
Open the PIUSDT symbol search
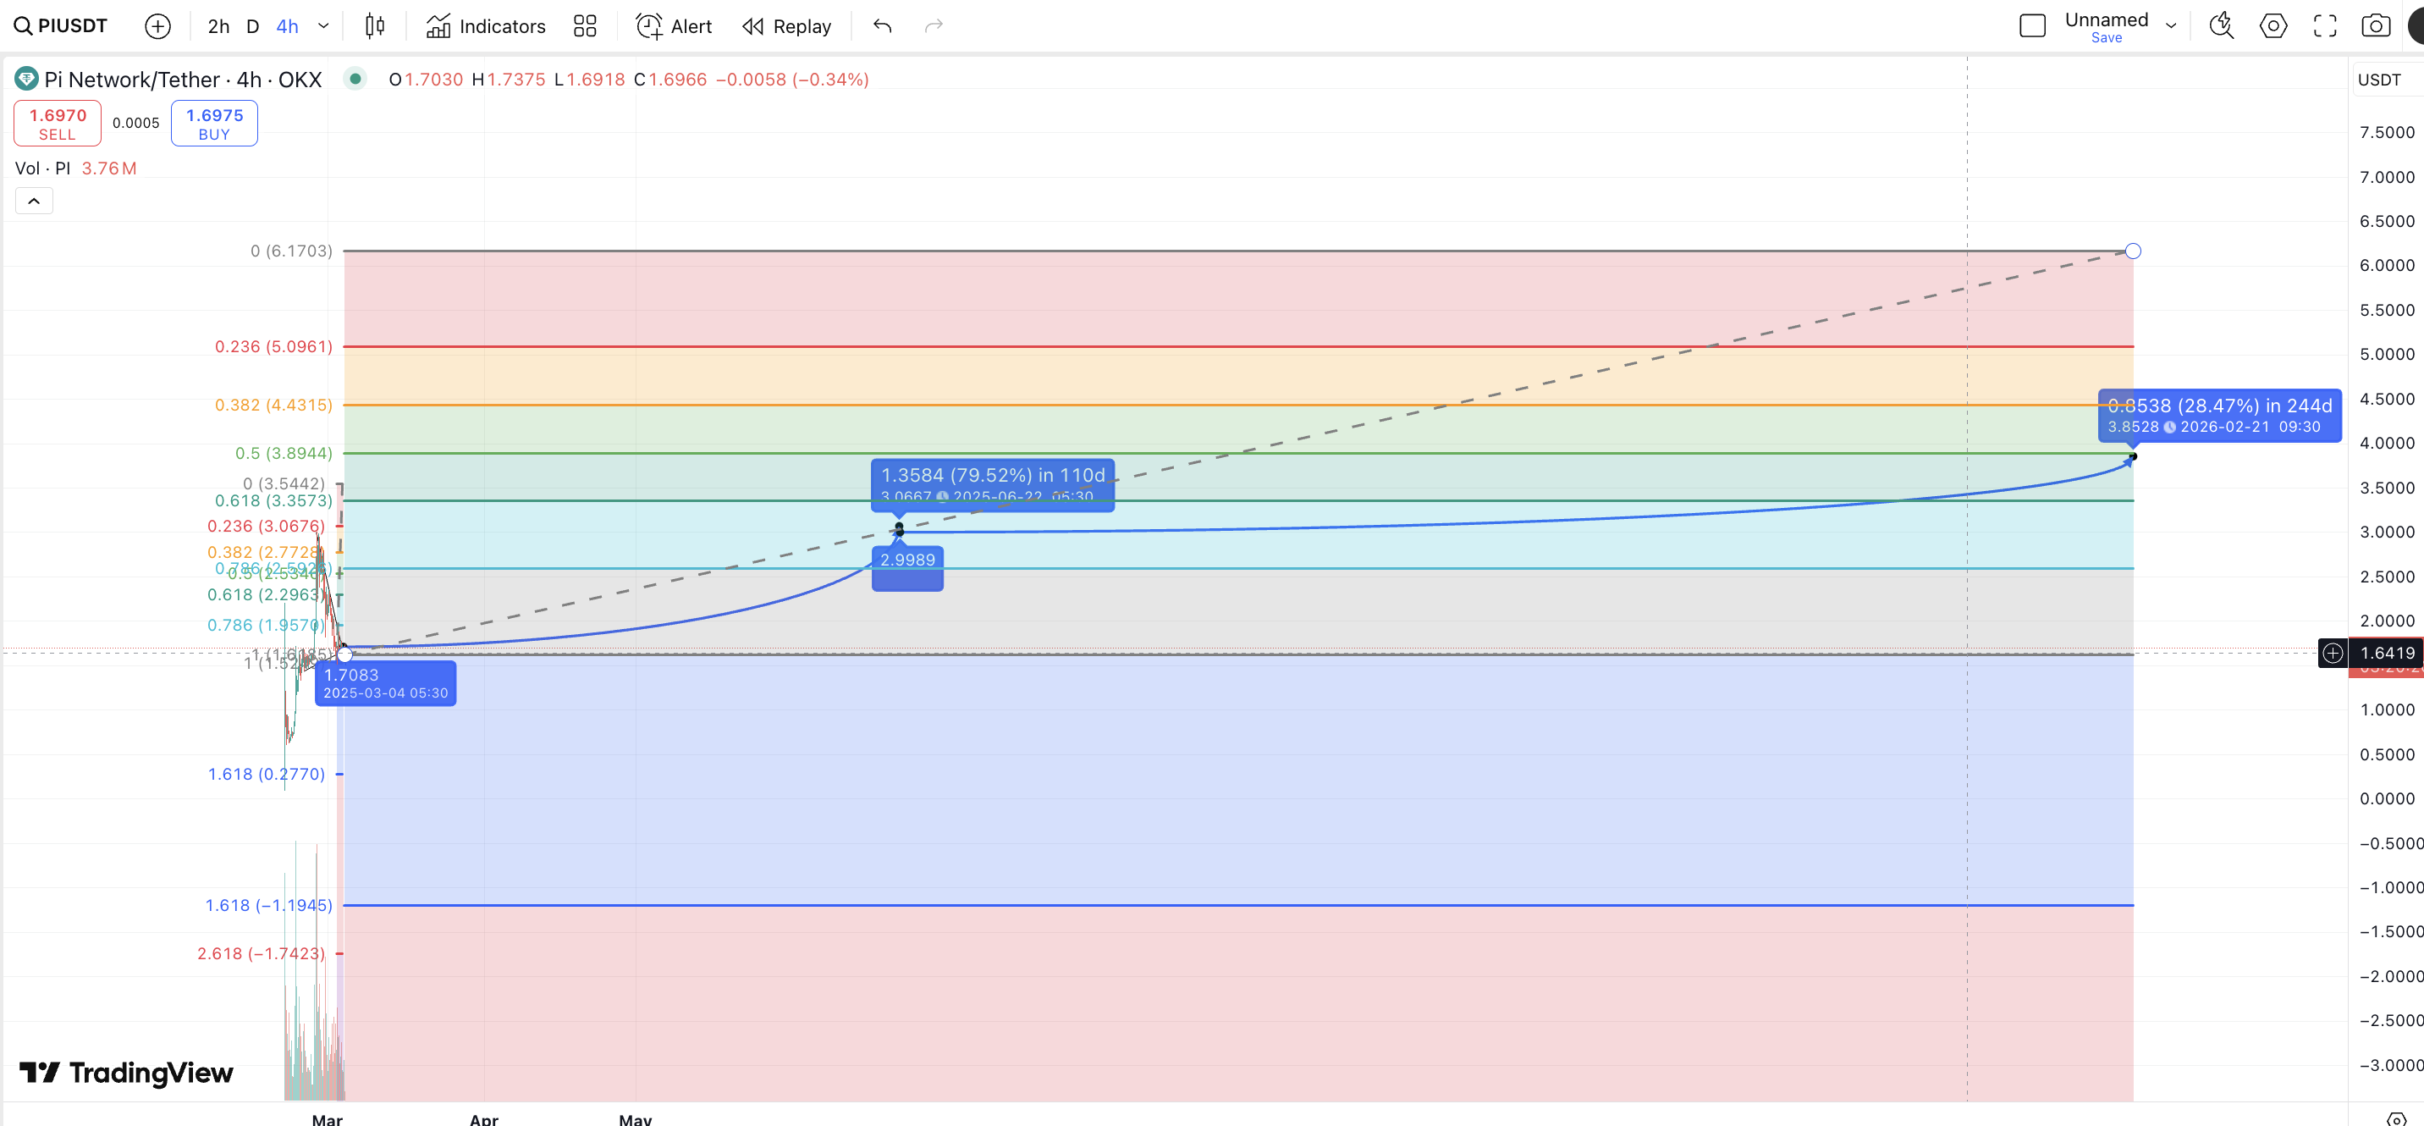[62, 25]
